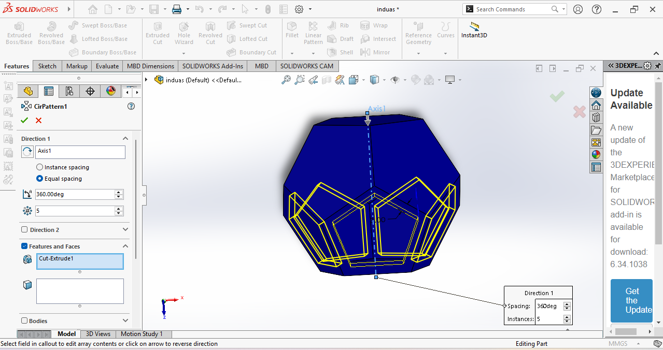Open the Reference Geometry dropdown arrow
663x350 pixels.
click(x=418, y=53)
